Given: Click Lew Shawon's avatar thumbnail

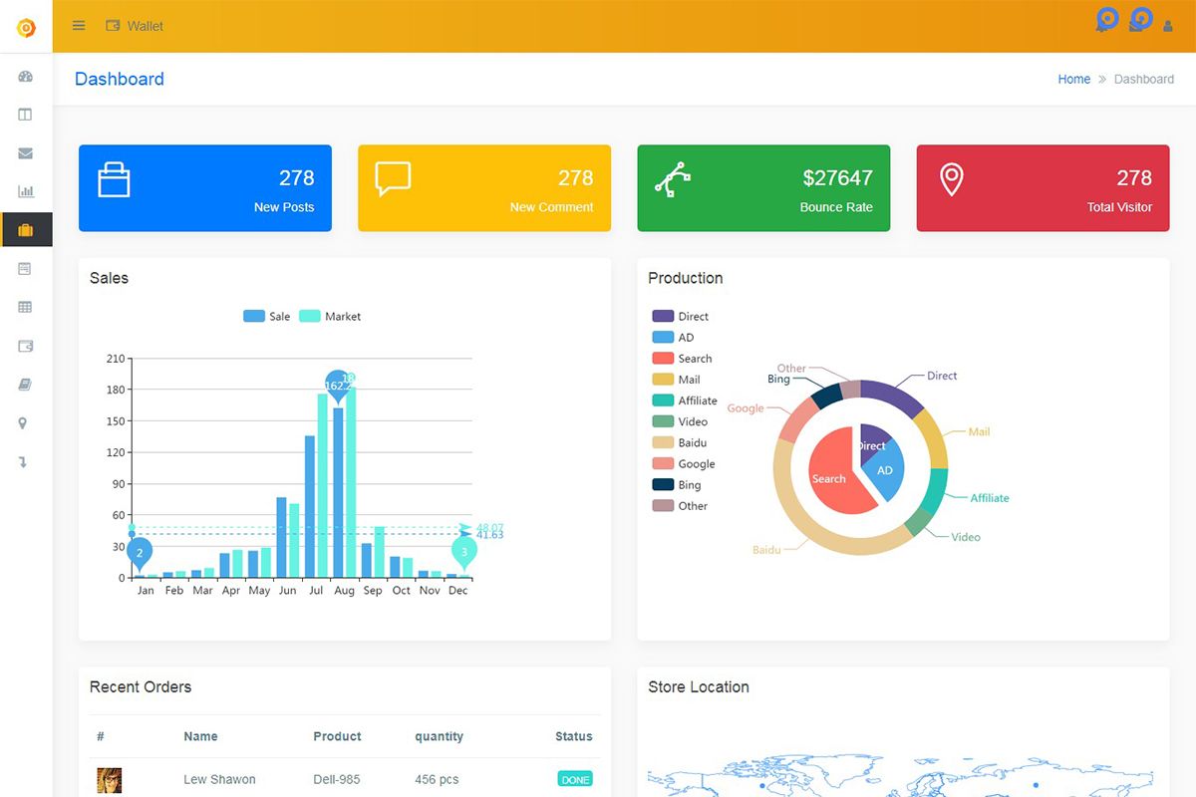Looking at the screenshot, I should click(110, 780).
